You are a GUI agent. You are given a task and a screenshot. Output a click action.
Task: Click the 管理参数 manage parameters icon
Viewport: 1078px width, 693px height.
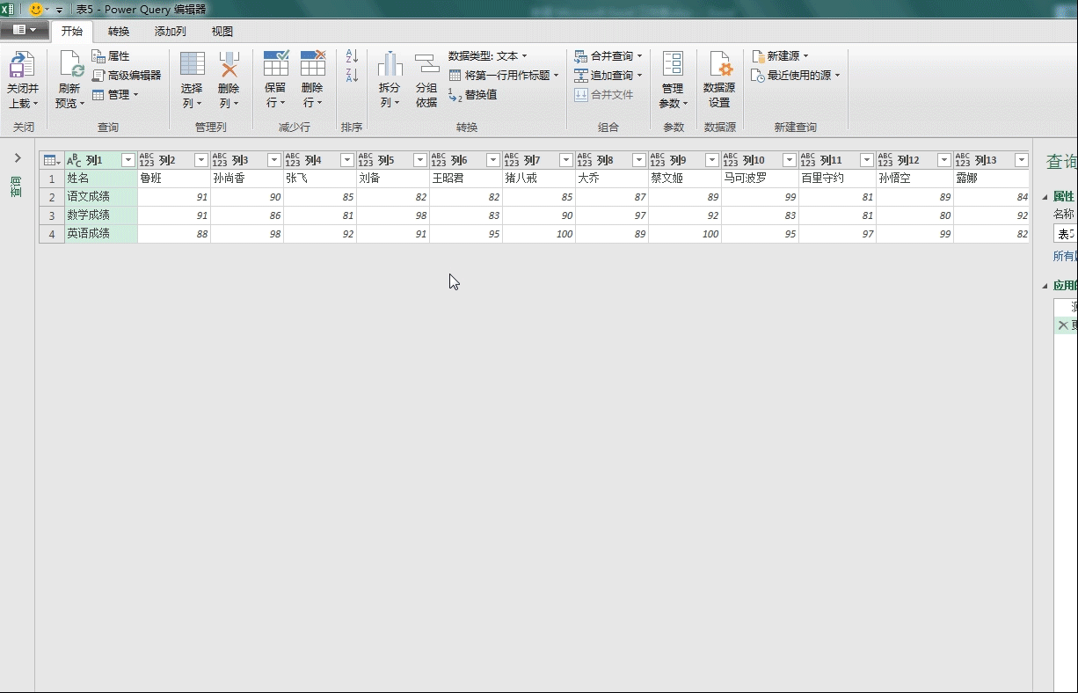click(x=673, y=64)
